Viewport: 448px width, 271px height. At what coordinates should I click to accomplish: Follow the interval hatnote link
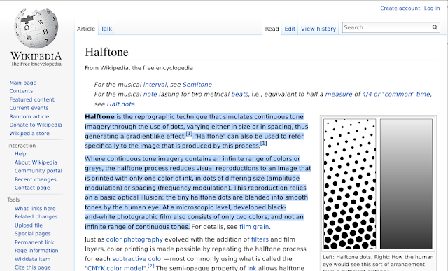coord(155,85)
